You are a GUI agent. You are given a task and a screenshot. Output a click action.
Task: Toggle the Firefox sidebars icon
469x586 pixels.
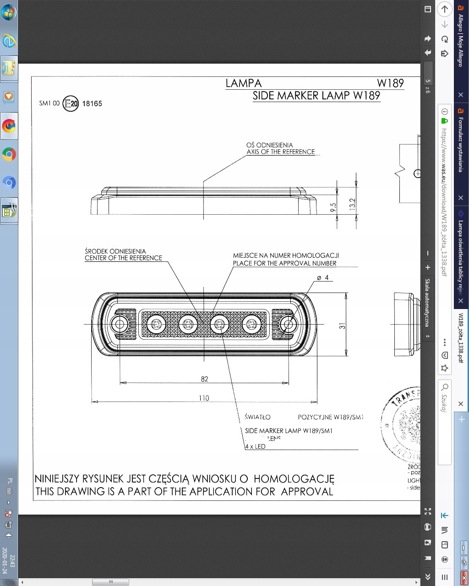[444, 545]
